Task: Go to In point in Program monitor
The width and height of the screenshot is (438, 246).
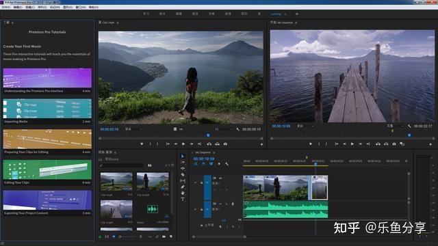Action: click(x=336, y=144)
